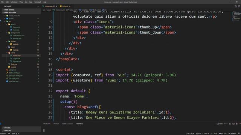
Task: Switch to the index.js editor tab
Action: point(65,6)
